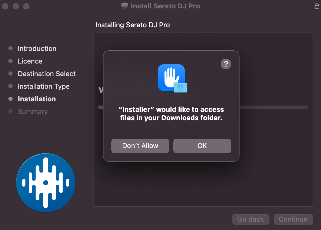Click the installation progress bar
Screen dimensions: 321x230
(276, 107)
